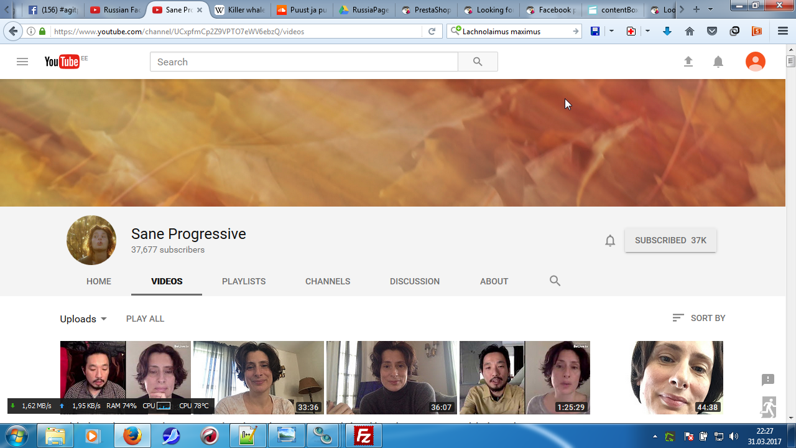Screen dimensions: 796x448
Task: Open the FileZilla taskbar icon
Action: (x=363, y=436)
